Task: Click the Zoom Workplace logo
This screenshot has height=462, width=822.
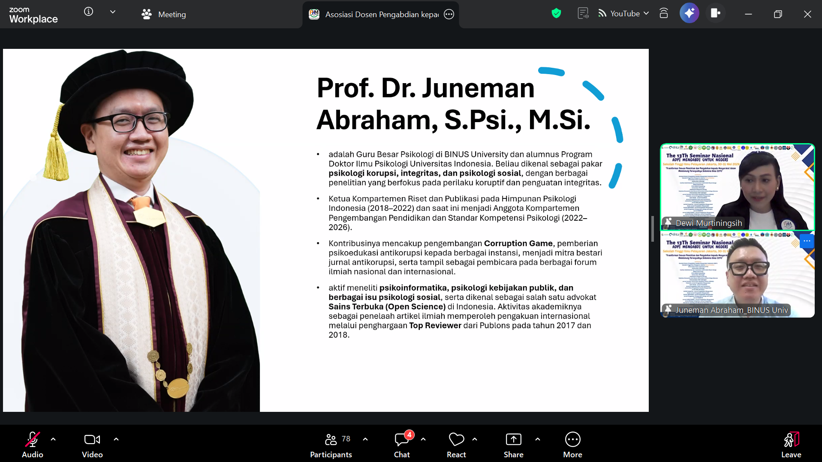Action: tap(33, 15)
